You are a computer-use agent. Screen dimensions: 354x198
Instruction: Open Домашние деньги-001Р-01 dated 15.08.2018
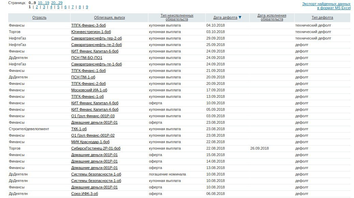[94, 155]
